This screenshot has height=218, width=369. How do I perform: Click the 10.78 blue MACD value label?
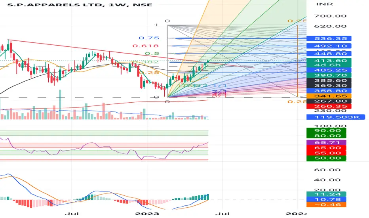point(326,199)
